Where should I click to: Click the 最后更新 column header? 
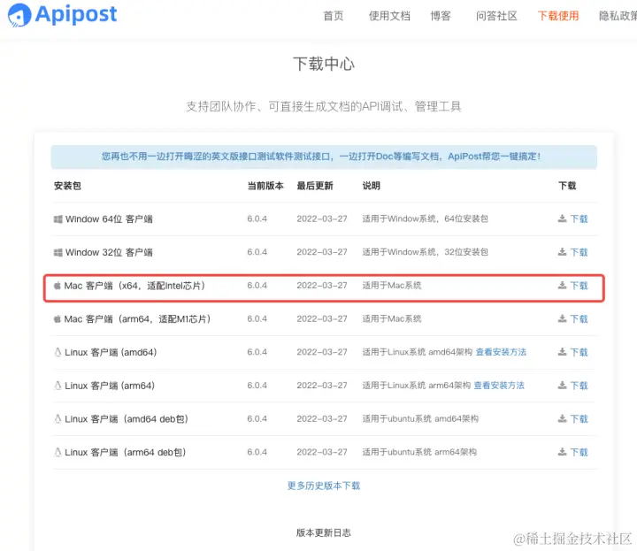pyautogui.click(x=315, y=186)
